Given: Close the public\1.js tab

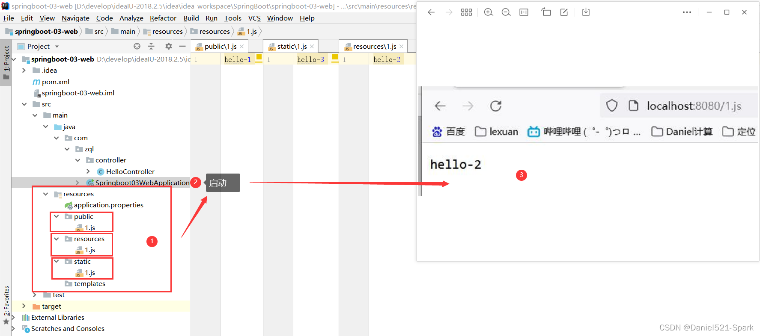Looking at the screenshot, I should pos(242,47).
